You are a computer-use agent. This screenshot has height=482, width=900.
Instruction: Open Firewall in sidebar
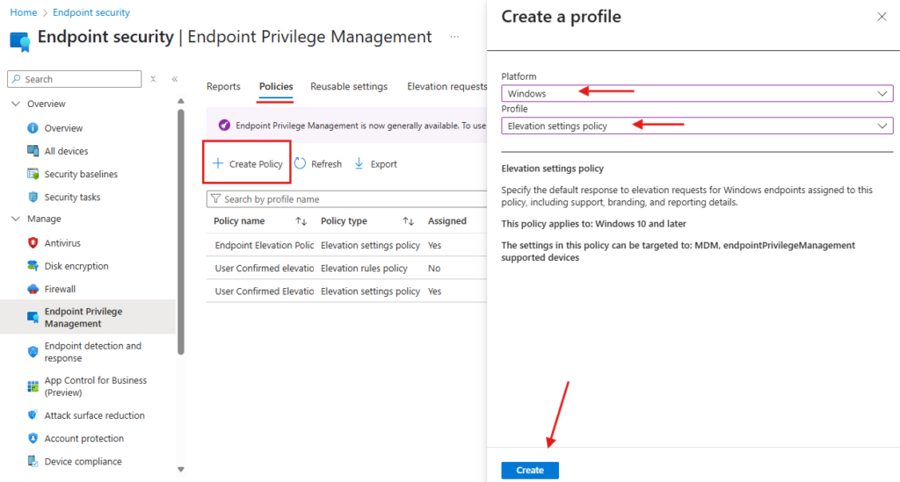[60, 289]
